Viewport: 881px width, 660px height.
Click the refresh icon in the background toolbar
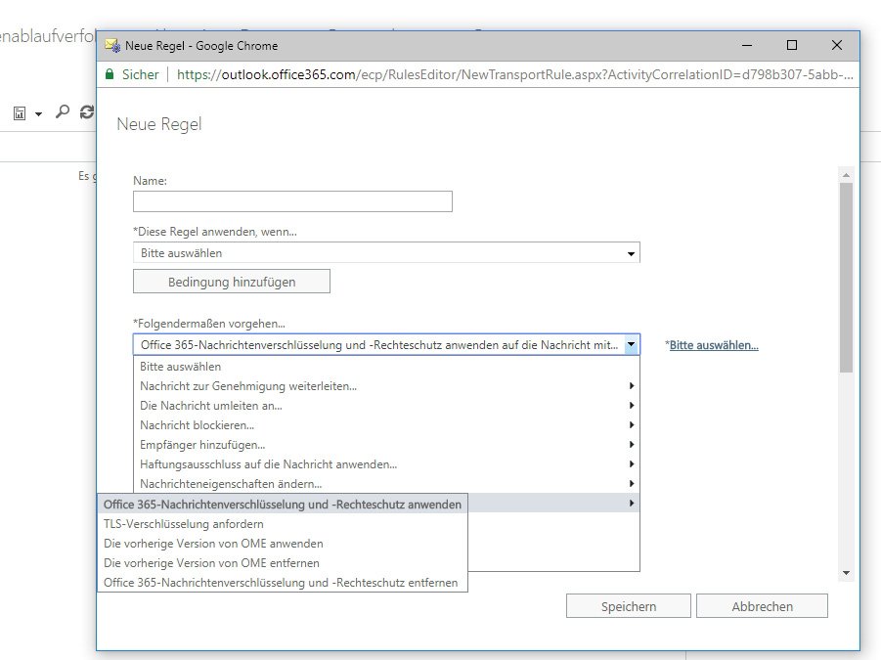coord(87,111)
